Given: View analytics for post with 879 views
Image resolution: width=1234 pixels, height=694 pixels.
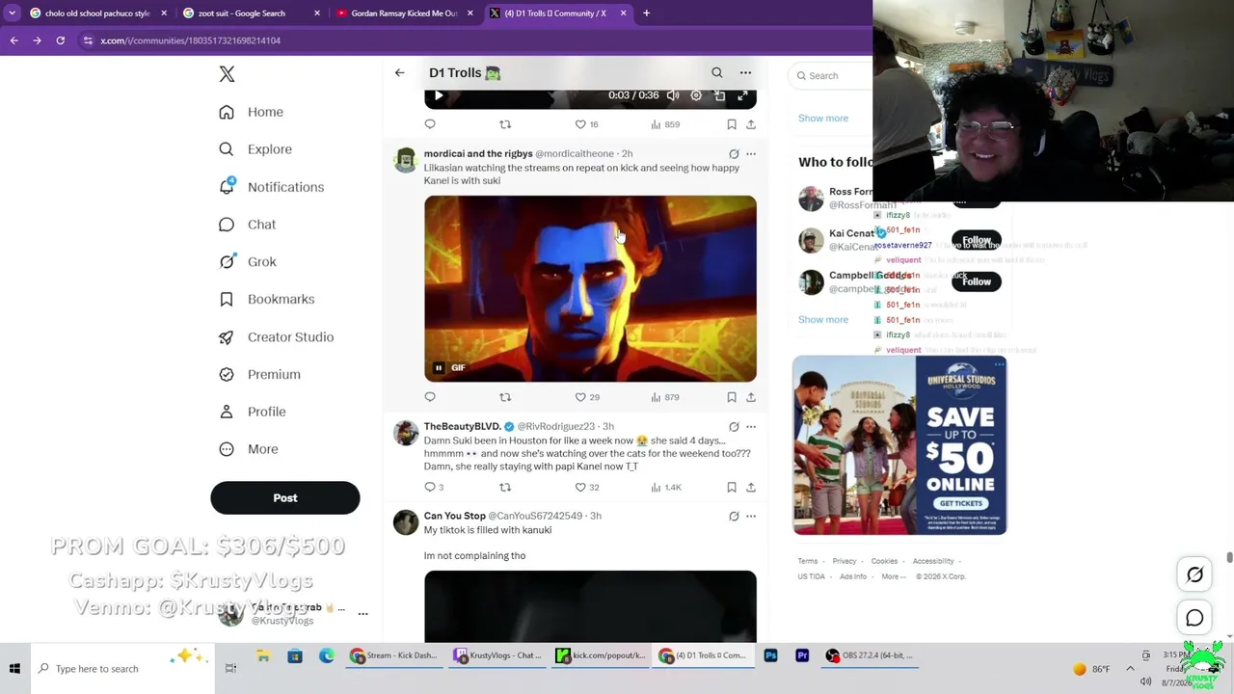Looking at the screenshot, I should [665, 397].
